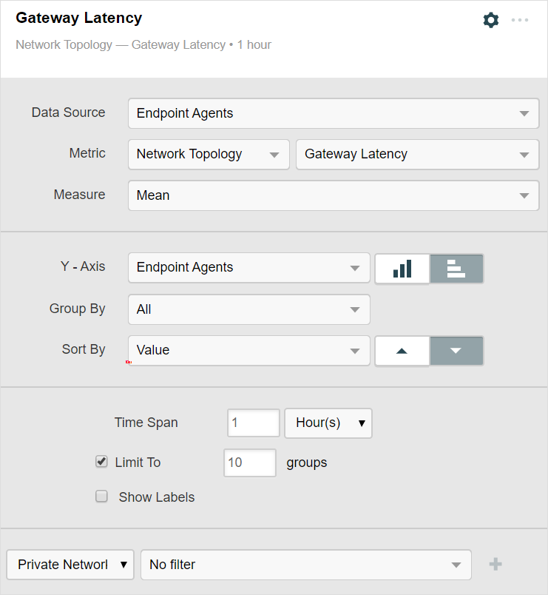The width and height of the screenshot is (548, 595).
Task: Enable the Show Labels checkbox
Action: pyautogui.click(x=102, y=497)
